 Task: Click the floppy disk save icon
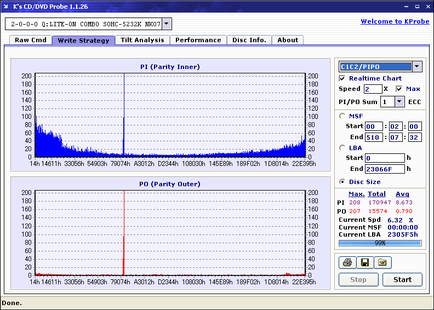364,263
